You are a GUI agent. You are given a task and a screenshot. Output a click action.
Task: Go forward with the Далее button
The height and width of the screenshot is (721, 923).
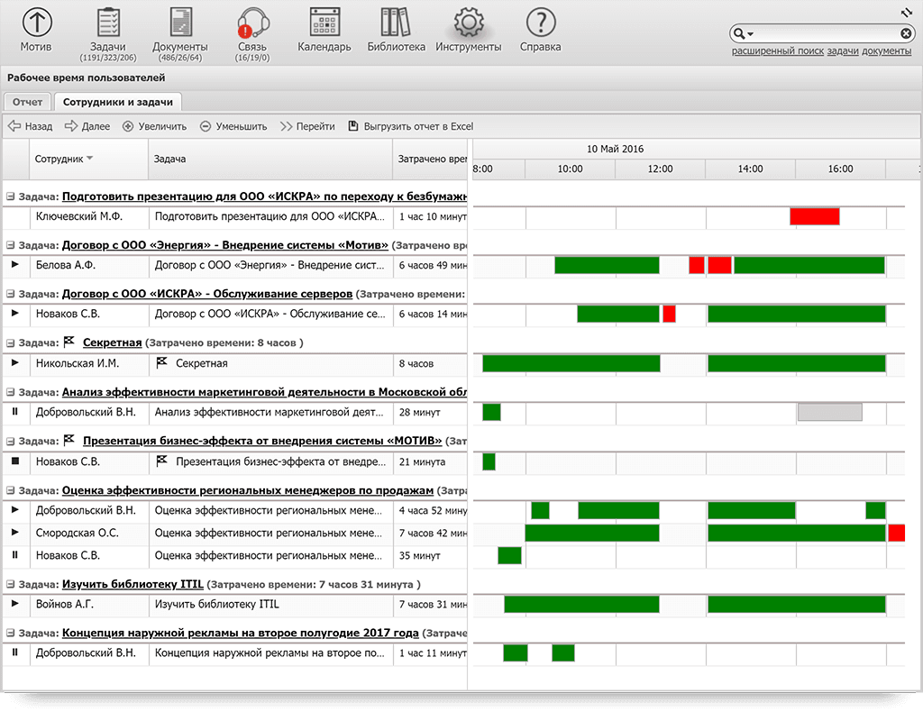pyautogui.click(x=87, y=126)
